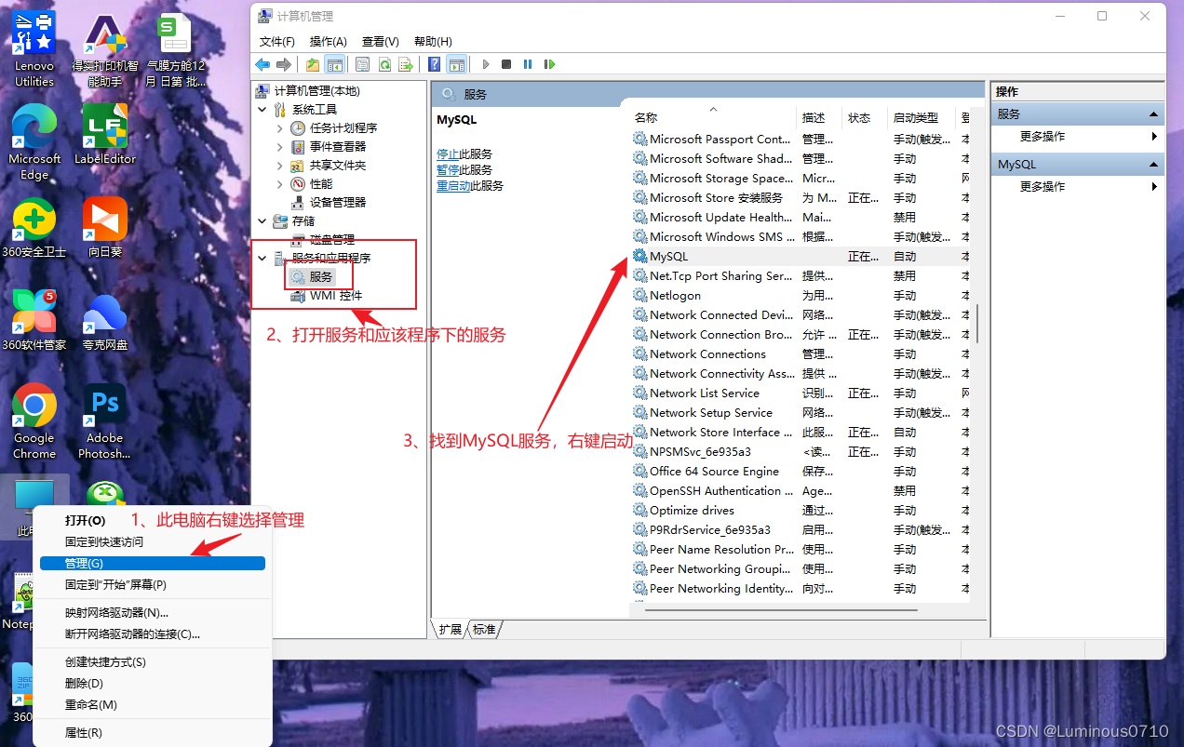Open 更多操作 under the 服务 actions section
This screenshot has width=1184, height=747.
1043,137
